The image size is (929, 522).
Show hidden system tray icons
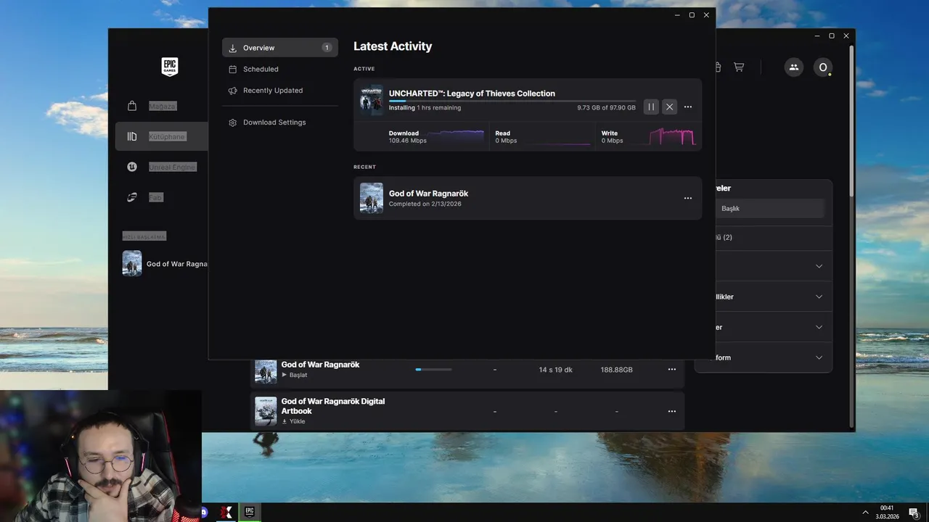(865, 513)
